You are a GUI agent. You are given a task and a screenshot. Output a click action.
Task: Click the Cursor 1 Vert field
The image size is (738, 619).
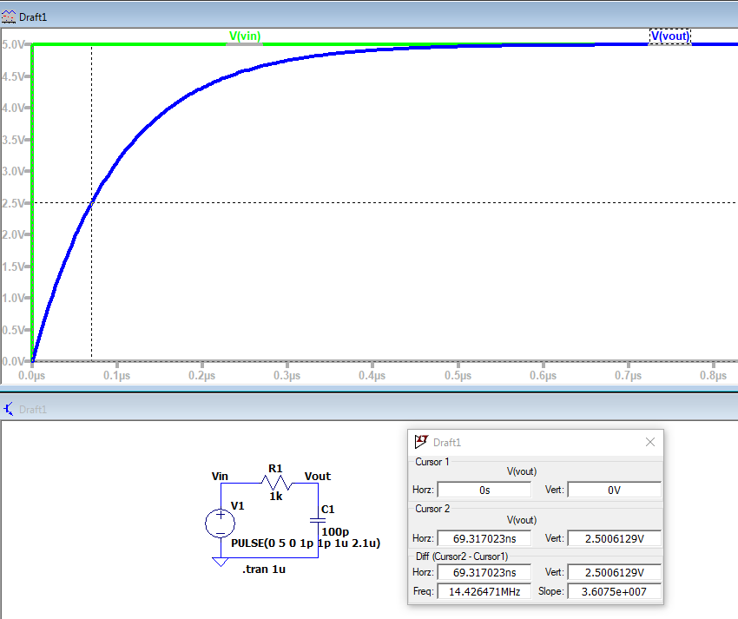tap(613, 490)
